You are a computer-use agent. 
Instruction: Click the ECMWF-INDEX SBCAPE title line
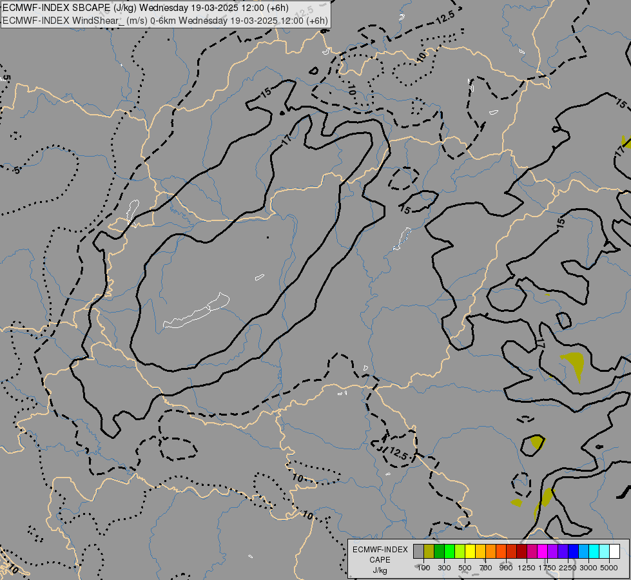coord(146,8)
